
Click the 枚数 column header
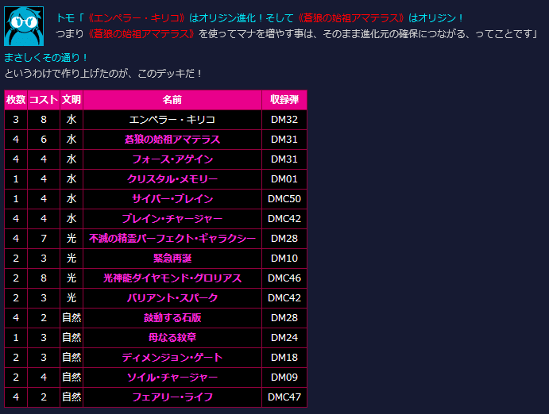click(16, 100)
